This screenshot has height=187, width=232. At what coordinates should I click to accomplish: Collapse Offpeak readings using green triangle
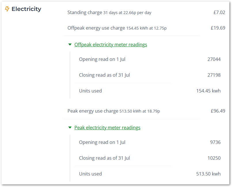pyautogui.click(x=70, y=45)
